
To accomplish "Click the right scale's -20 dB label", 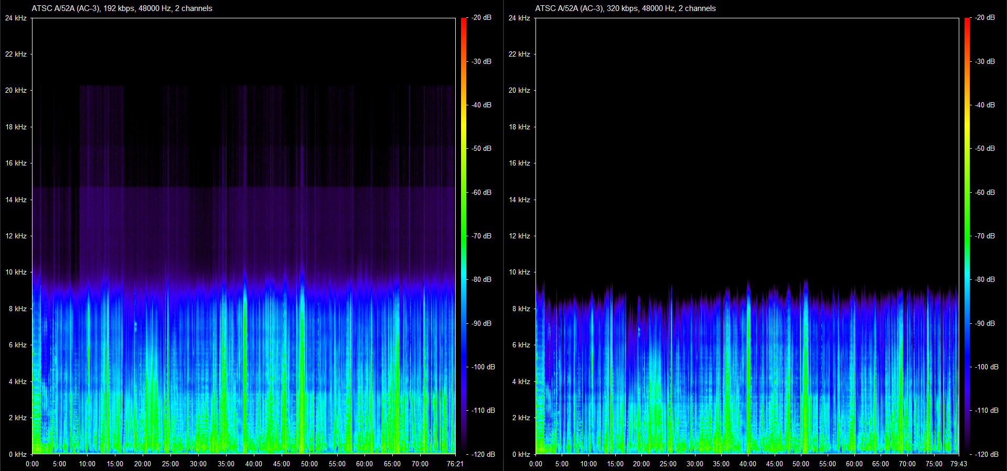I will pyautogui.click(x=985, y=17).
